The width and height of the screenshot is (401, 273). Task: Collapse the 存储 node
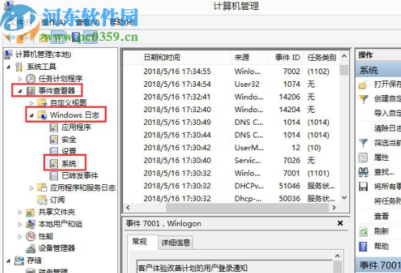click(x=8, y=261)
